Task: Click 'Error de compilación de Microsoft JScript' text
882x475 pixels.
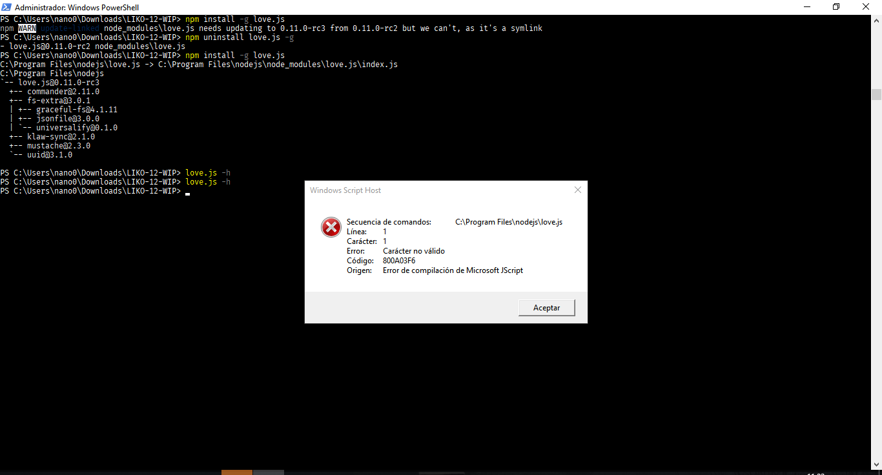Action: coord(453,270)
